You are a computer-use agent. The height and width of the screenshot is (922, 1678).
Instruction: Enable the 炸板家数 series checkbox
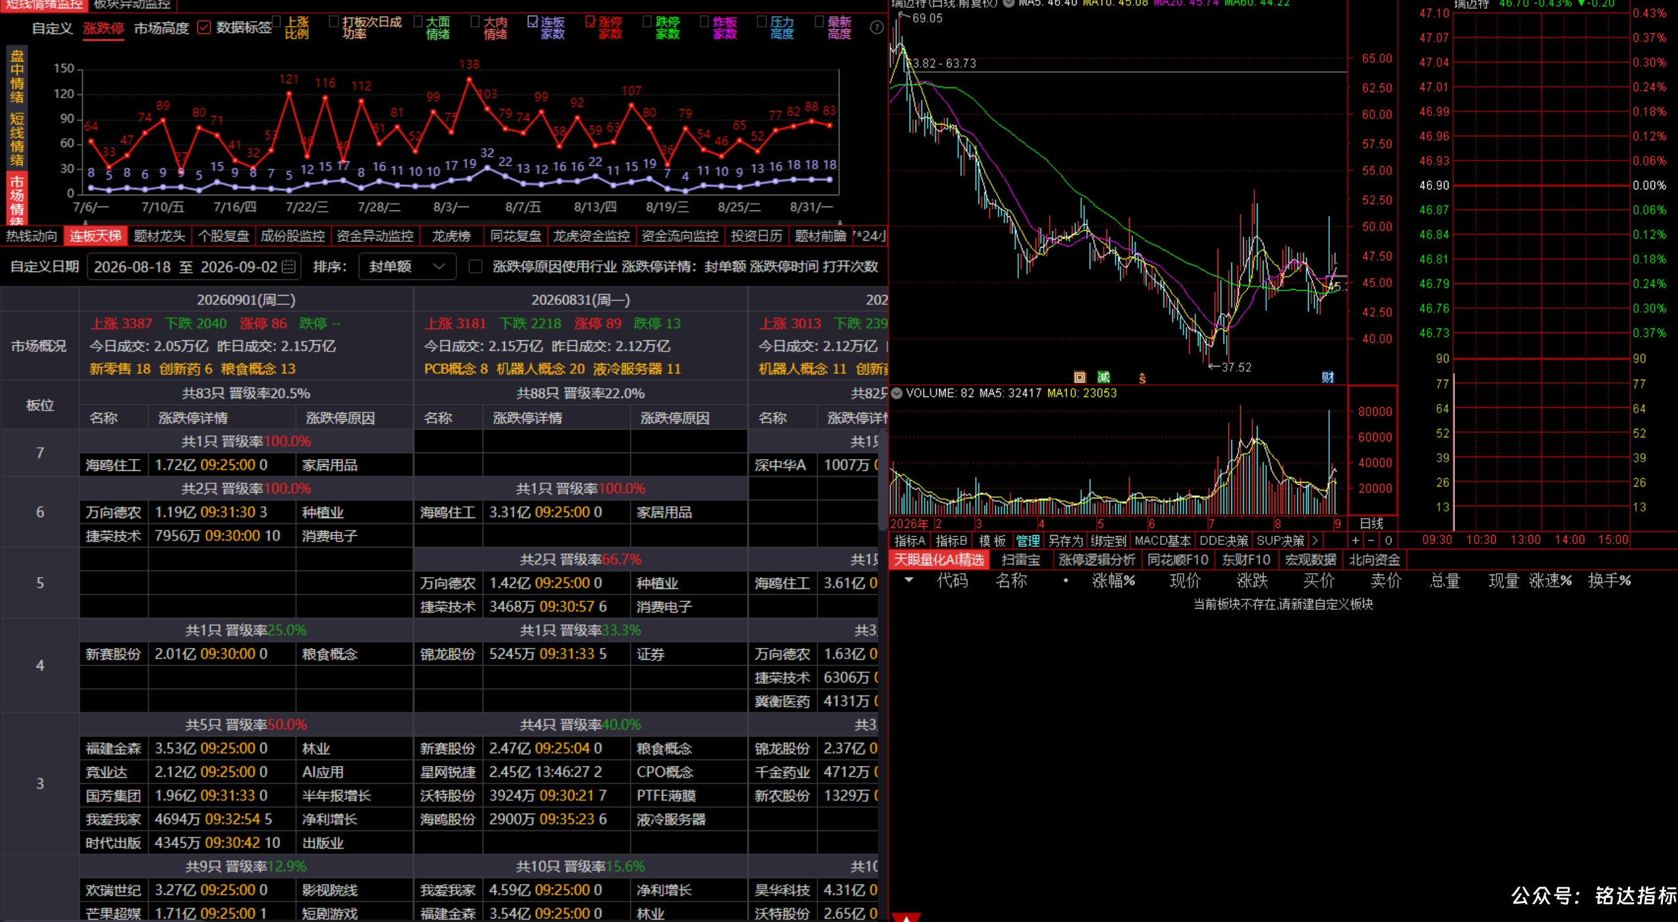click(704, 22)
